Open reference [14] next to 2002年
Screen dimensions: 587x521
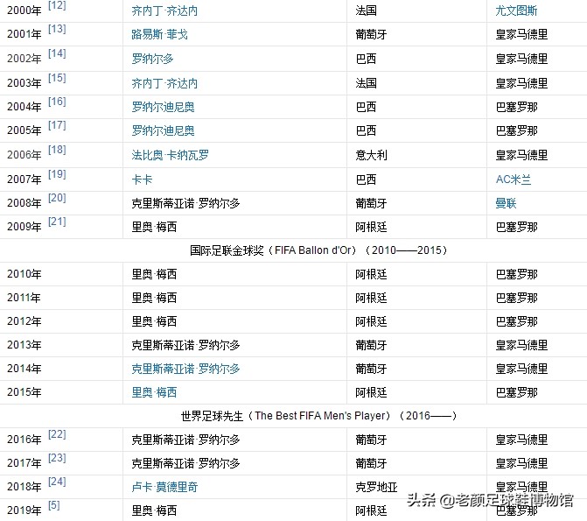click(57, 53)
